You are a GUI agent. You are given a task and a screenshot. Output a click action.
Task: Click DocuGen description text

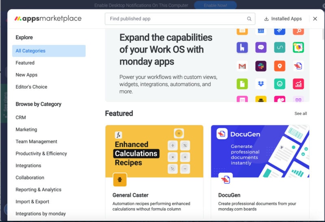257,206
